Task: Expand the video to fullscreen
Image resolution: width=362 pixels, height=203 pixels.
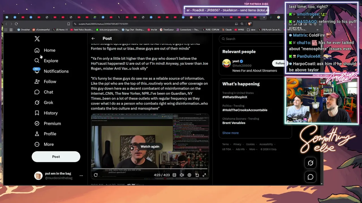Action: coord(204,175)
